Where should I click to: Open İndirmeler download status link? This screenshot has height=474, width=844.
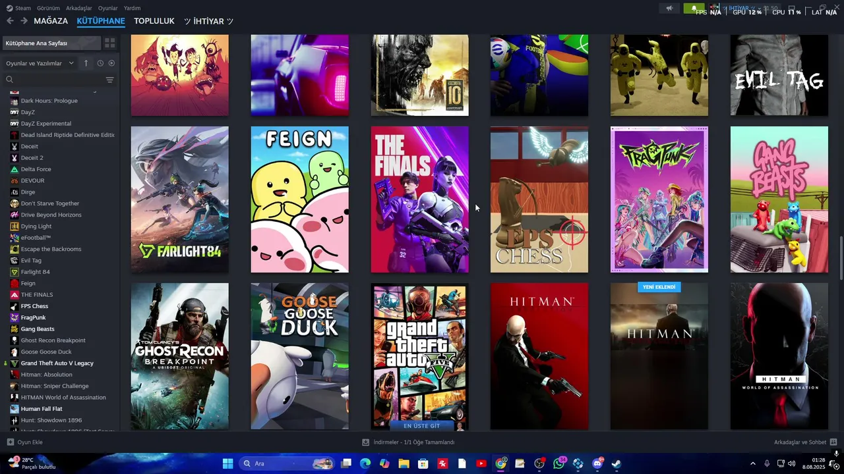click(409, 442)
